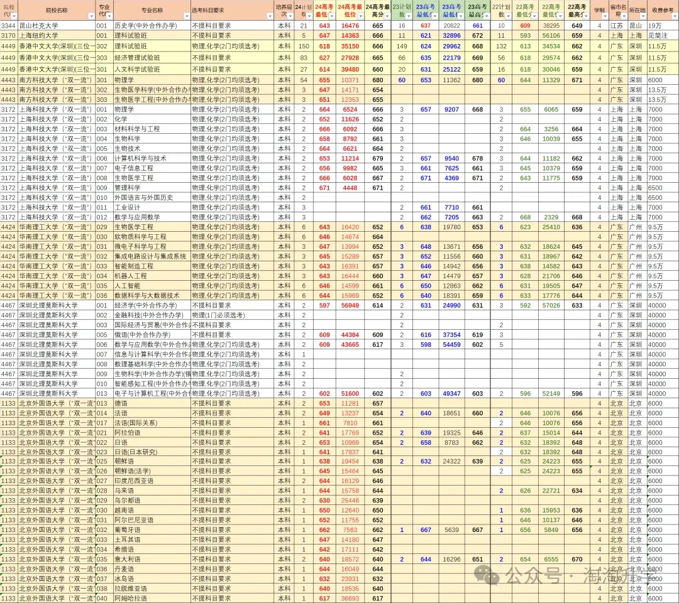Viewport: 679px width, 603px height.
Task: Select the major cell 越南语
Action: pyautogui.click(x=152, y=510)
